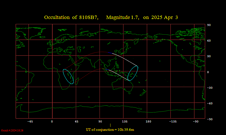Click the yellow conjunction tick mark
226x135 pixels.
tap(110, 126)
